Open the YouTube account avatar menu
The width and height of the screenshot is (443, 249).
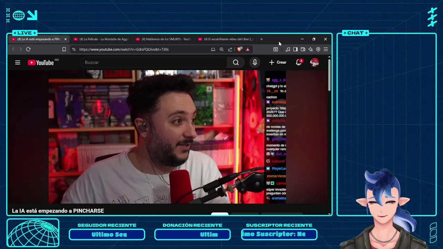pyautogui.click(x=314, y=63)
